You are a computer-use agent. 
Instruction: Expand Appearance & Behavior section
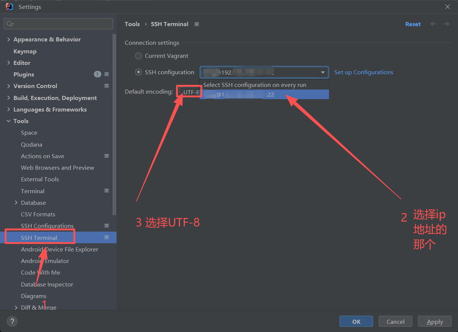(9, 39)
